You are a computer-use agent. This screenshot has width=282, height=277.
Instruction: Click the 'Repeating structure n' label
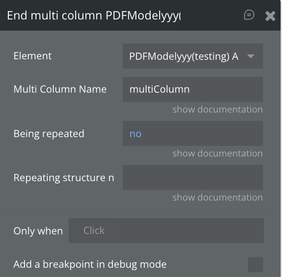click(64, 177)
